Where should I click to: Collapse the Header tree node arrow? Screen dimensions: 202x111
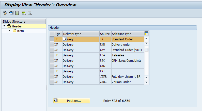pyautogui.click(x=5, y=26)
